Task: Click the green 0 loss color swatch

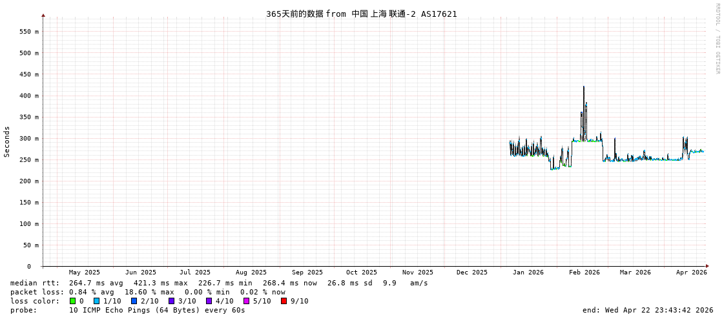Action: 72,301
